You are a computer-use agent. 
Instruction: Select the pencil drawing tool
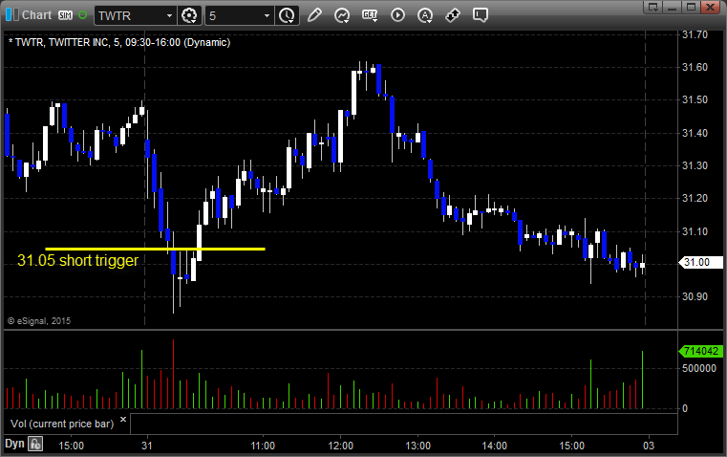click(314, 15)
